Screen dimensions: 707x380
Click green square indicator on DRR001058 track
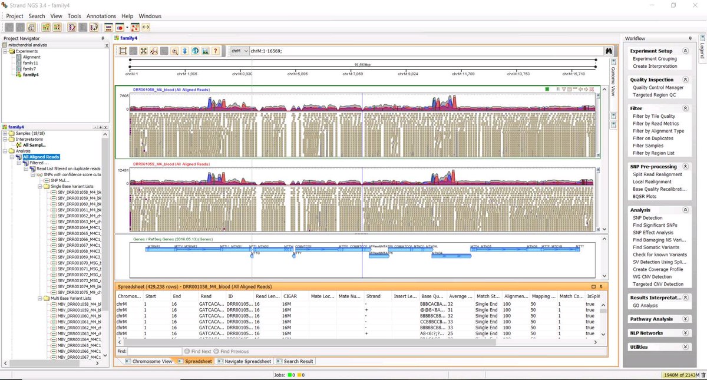coord(547,90)
